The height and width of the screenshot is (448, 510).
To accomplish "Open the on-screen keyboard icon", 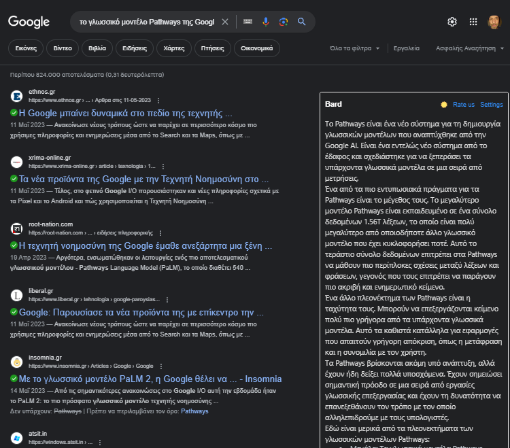I will click(248, 22).
